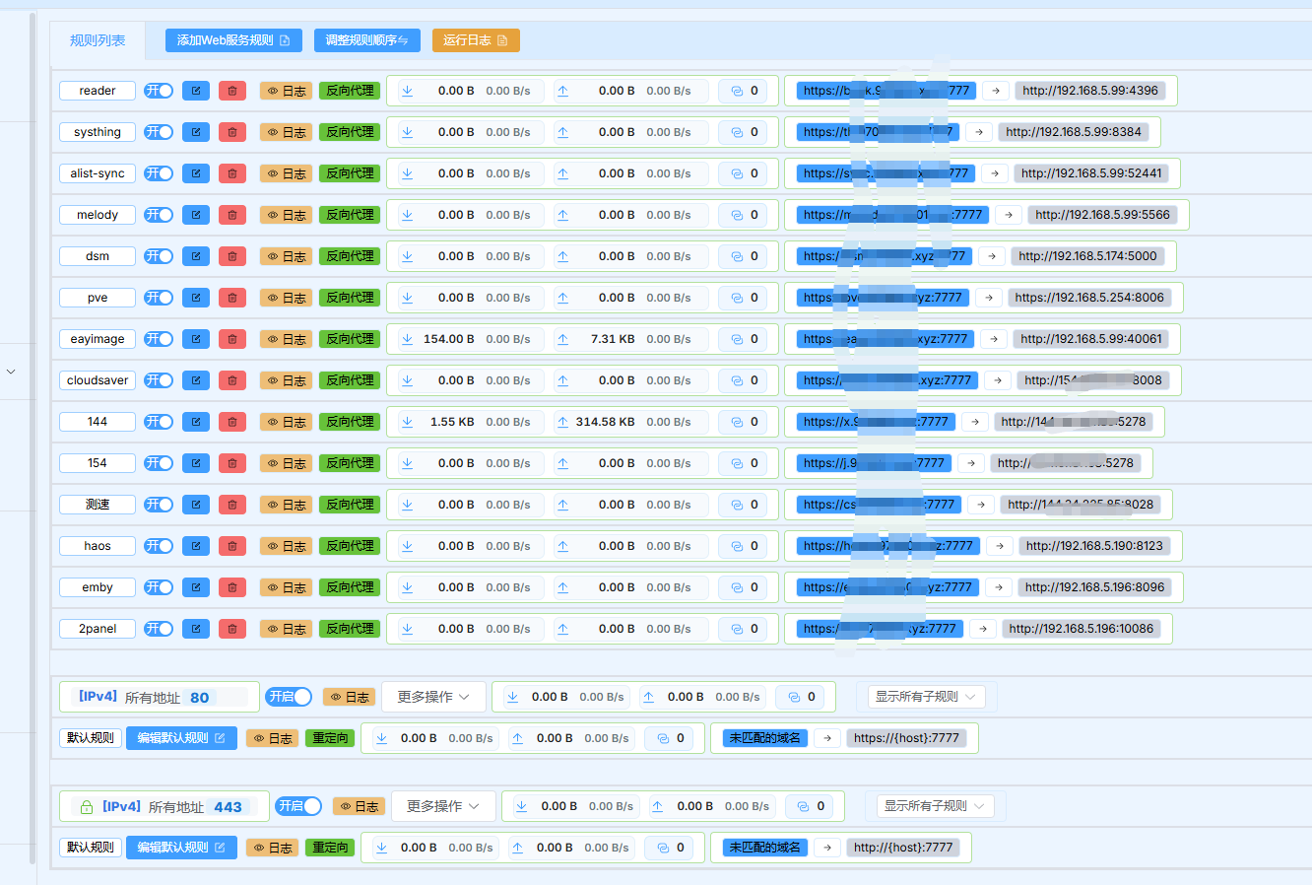1312x885 pixels.
Task: Click backend address http://192.168.5.174:5000
Action: coord(1088,256)
